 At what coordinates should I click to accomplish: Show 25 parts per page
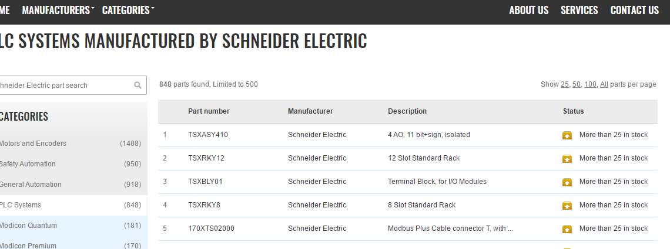[564, 84]
